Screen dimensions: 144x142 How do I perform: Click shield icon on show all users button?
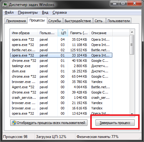click(x=14, y=123)
